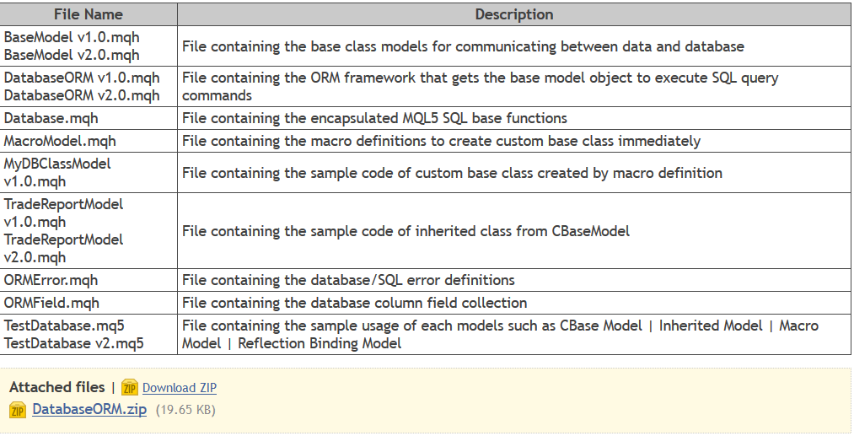This screenshot has height=436, width=854.
Task: Click the 19.65 KB file size text
Action: pyautogui.click(x=185, y=411)
